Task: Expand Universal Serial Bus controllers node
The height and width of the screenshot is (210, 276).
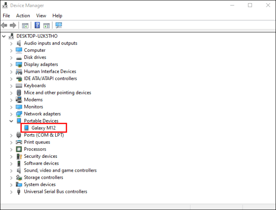Action: tap(11, 192)
